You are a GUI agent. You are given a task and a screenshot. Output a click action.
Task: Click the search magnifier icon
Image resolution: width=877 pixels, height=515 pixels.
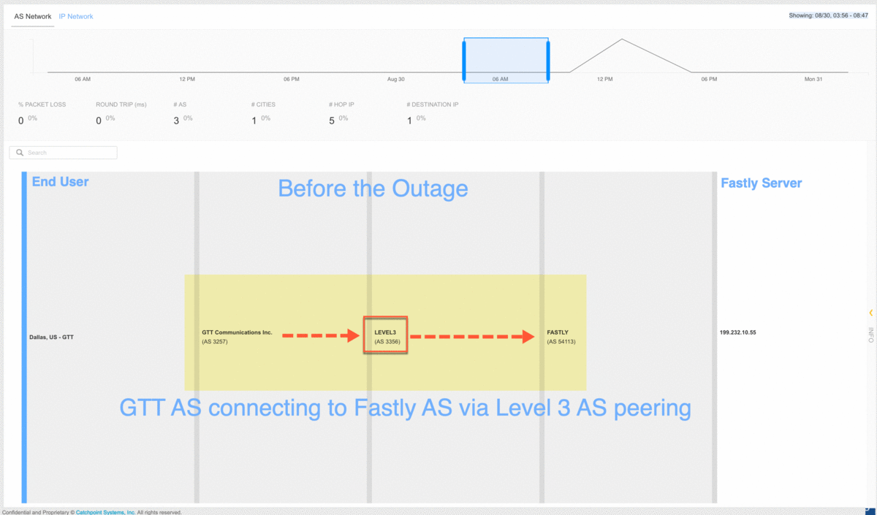tap(20, 153)
